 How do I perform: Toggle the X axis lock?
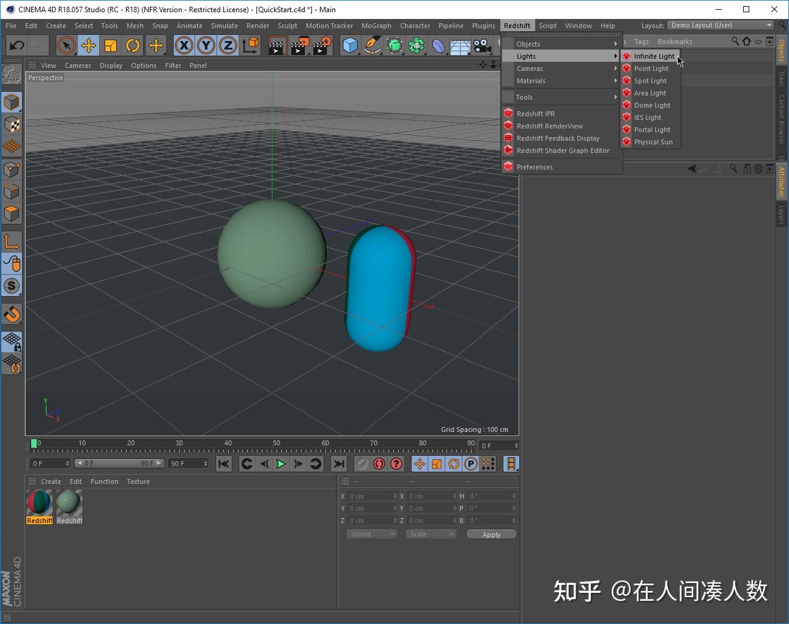[x=184, y=45]
